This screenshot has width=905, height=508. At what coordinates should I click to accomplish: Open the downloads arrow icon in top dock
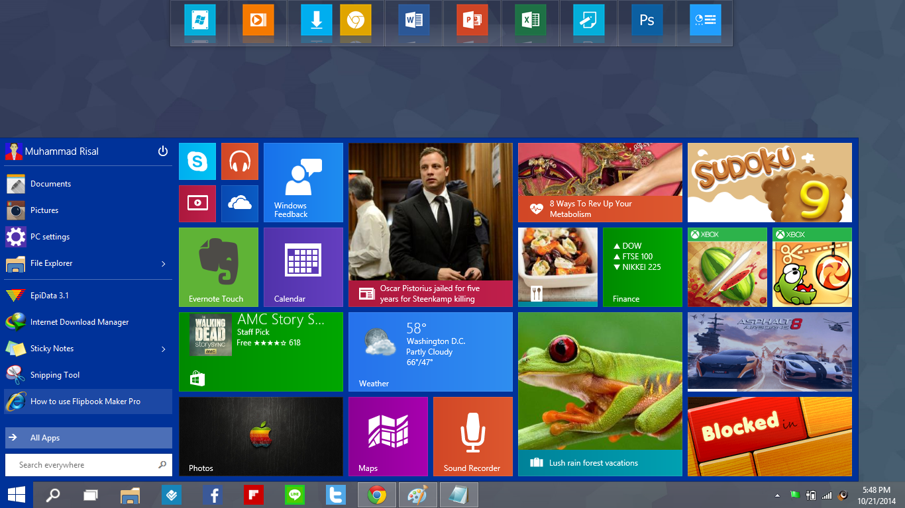coord(317,20)
